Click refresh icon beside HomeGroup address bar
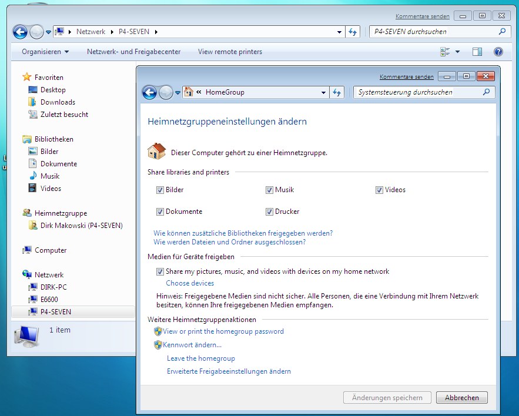The width and height of the screenshot is (519, 416). click(337, 92)
